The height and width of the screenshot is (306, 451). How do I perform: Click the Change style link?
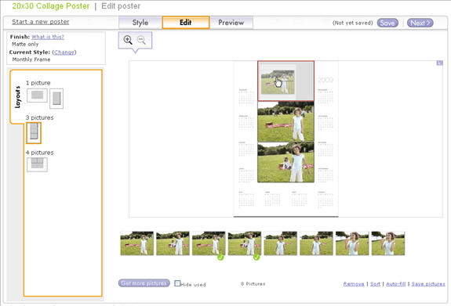[x=64, y=52]
